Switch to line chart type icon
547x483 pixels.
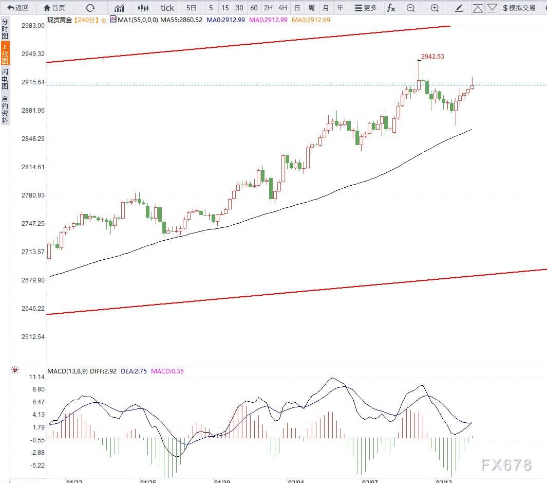119,8
